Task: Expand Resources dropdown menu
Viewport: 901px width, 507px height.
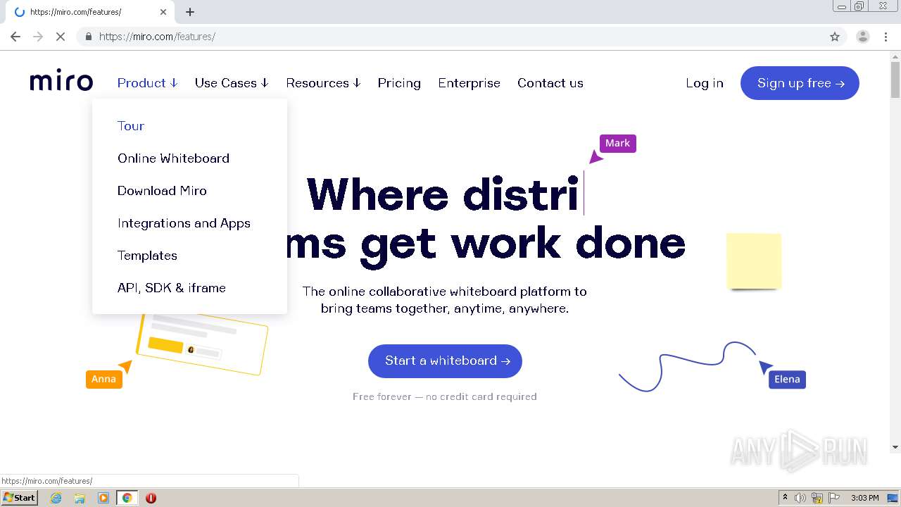Action: [x=323, y=83]
